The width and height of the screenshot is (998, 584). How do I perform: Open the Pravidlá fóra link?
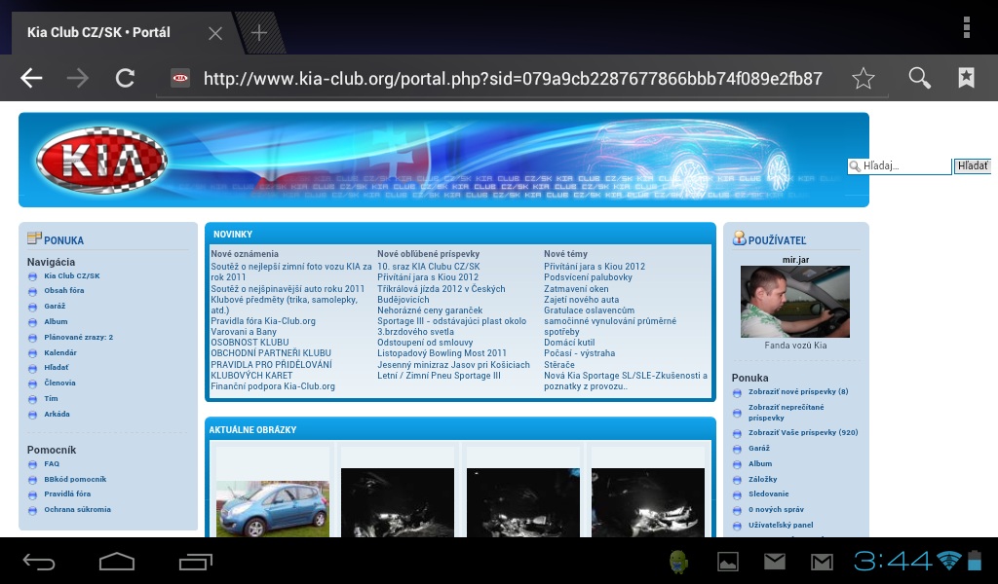(x=67, y=493)
